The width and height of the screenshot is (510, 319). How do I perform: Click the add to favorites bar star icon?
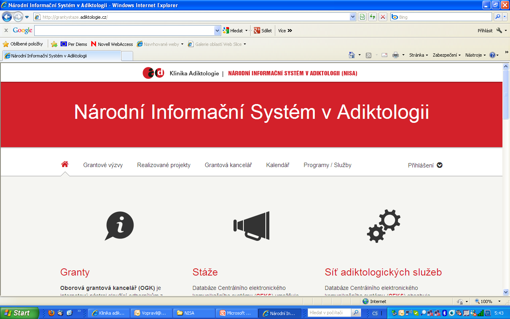pos(54,44)
